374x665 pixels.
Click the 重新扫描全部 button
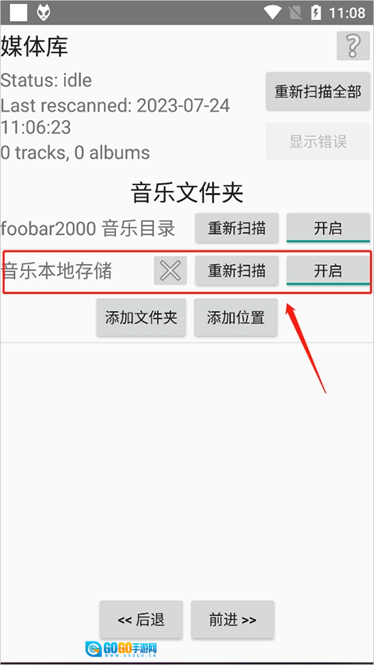click(x=318, y=92)
